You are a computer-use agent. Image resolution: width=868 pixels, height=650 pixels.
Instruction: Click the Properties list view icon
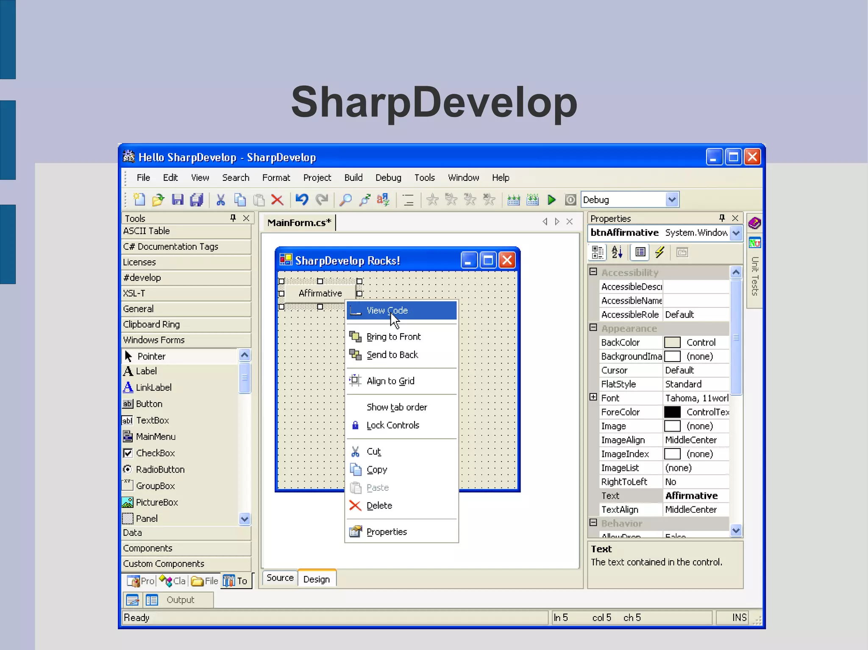(x=640, y=252)
